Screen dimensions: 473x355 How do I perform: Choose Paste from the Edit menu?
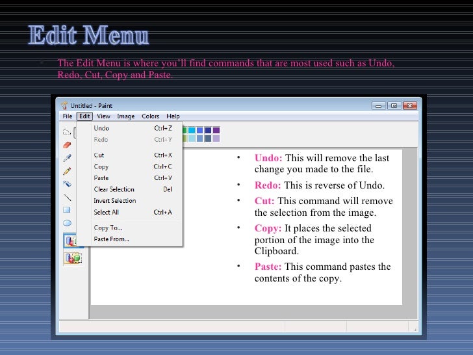tap(130, 178)
